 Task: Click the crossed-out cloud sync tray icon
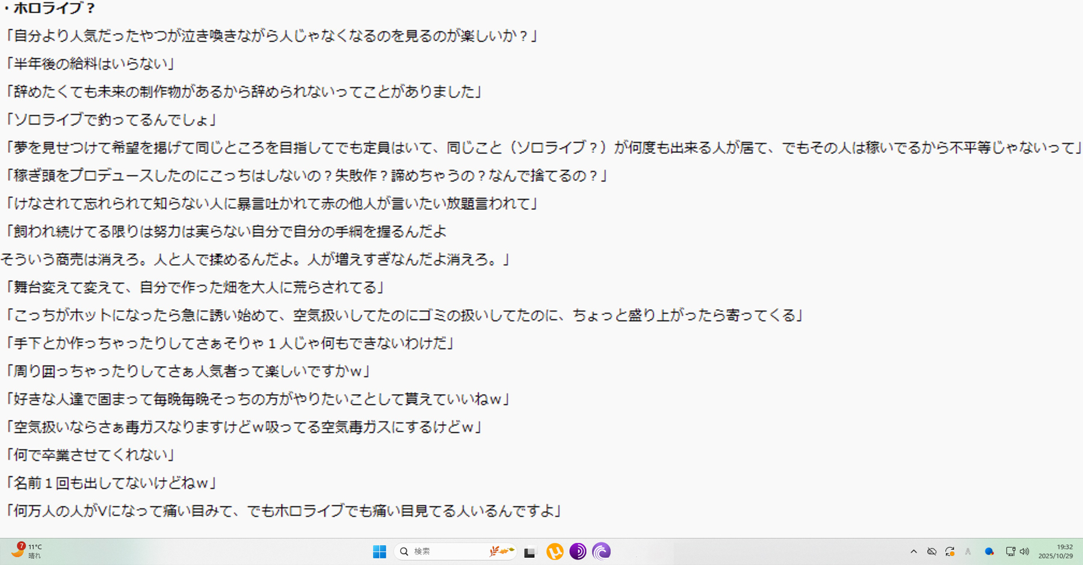coord(931,551)
